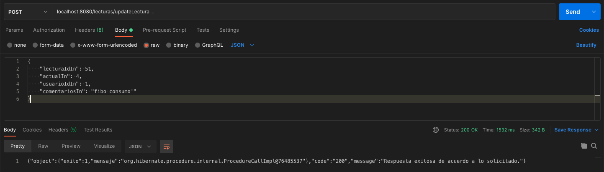Click the Time: 1532 ms text
Viewport: 604px width, 172px height.
point(499,130)
